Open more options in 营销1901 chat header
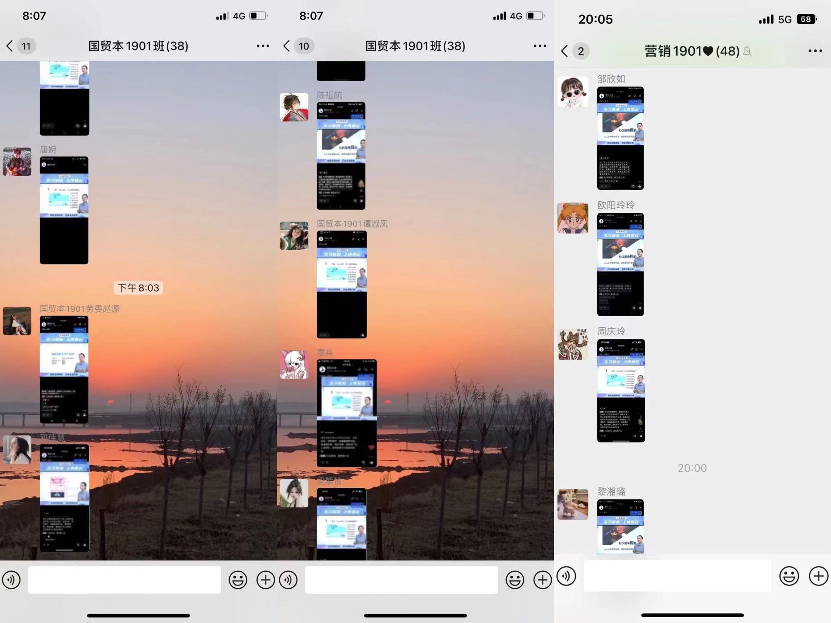Image resolution: width=831 pixels, height=623 pixels. (x=815, y=51)
